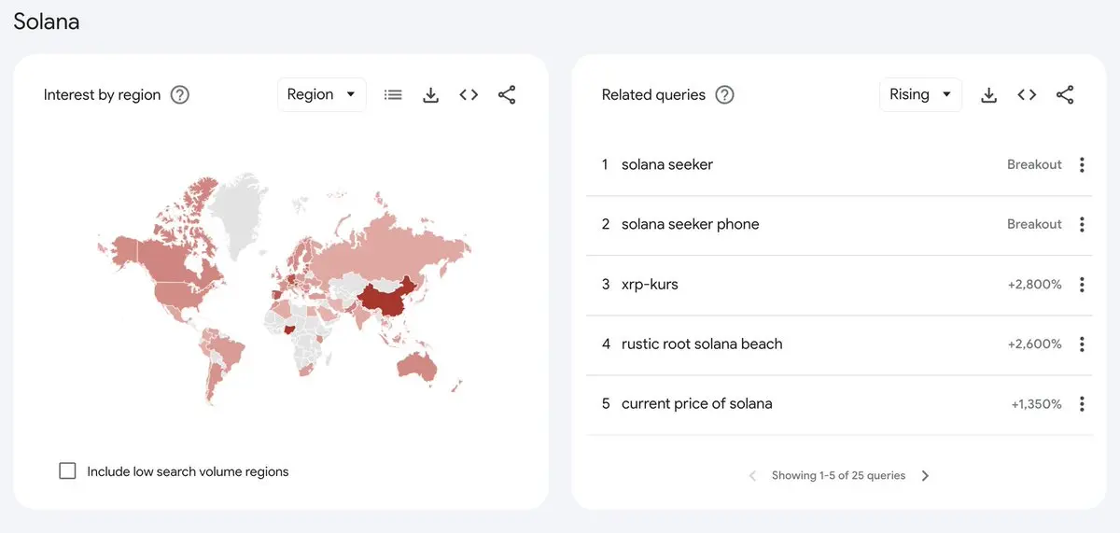Open the solana seeker phone query
The height and width of the screenshot is (533, 1120).
(691, 224)
